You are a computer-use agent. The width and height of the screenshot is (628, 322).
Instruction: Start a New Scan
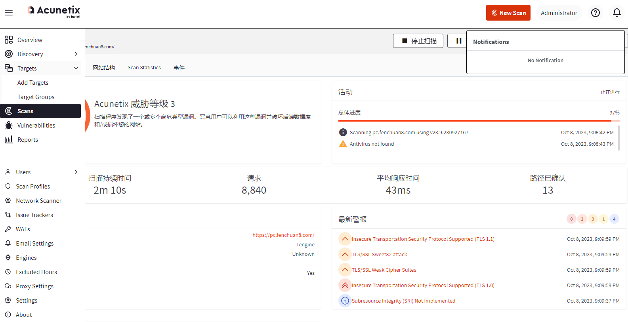[x=508, y=13]
